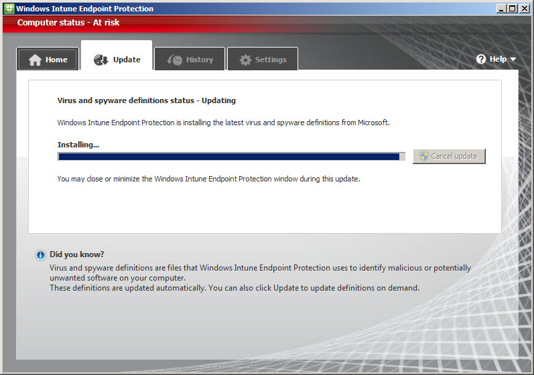This screenshot has height=375, width=534.
Task: Click the "You may close or minimize" notice text
Action: pyautogui.click(x=208, y=179)
